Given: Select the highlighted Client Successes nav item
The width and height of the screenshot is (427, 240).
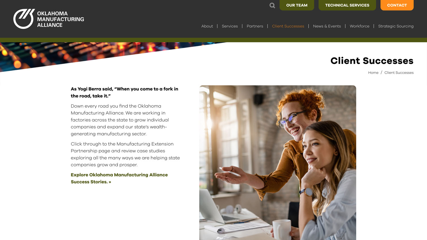Looking at the screenshot, I should point(288,26).
